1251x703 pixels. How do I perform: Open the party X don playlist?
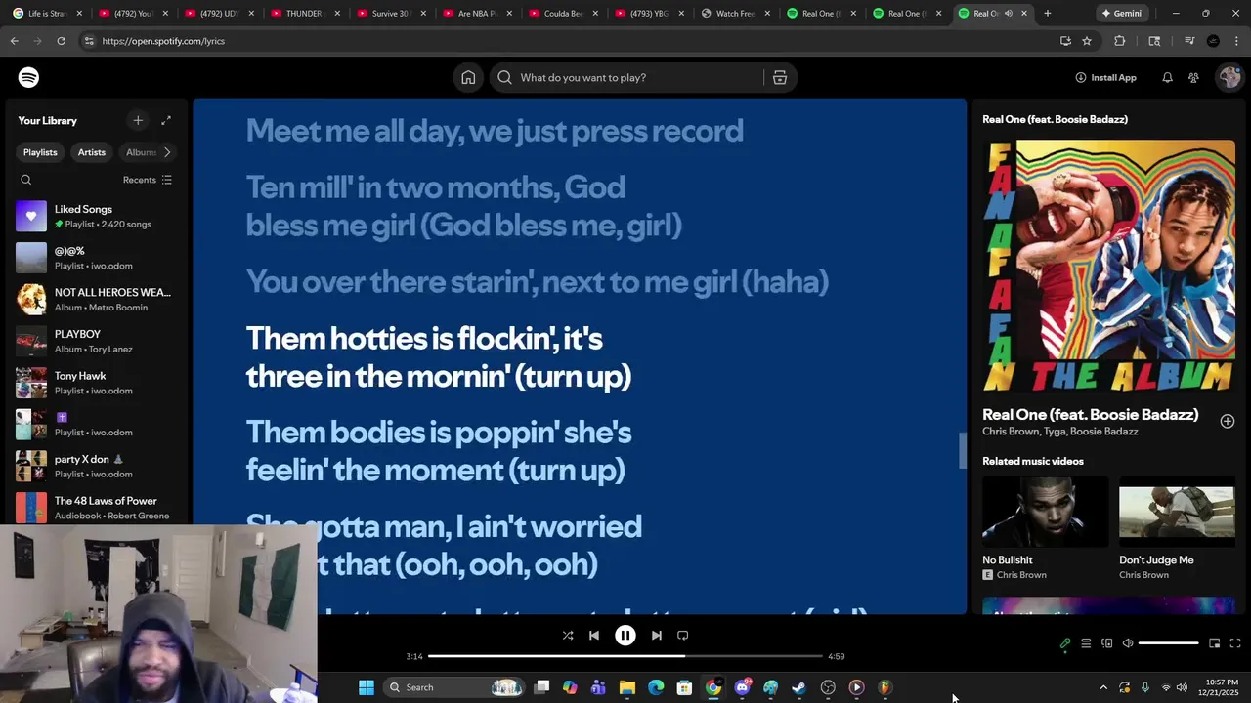point(96,466)
